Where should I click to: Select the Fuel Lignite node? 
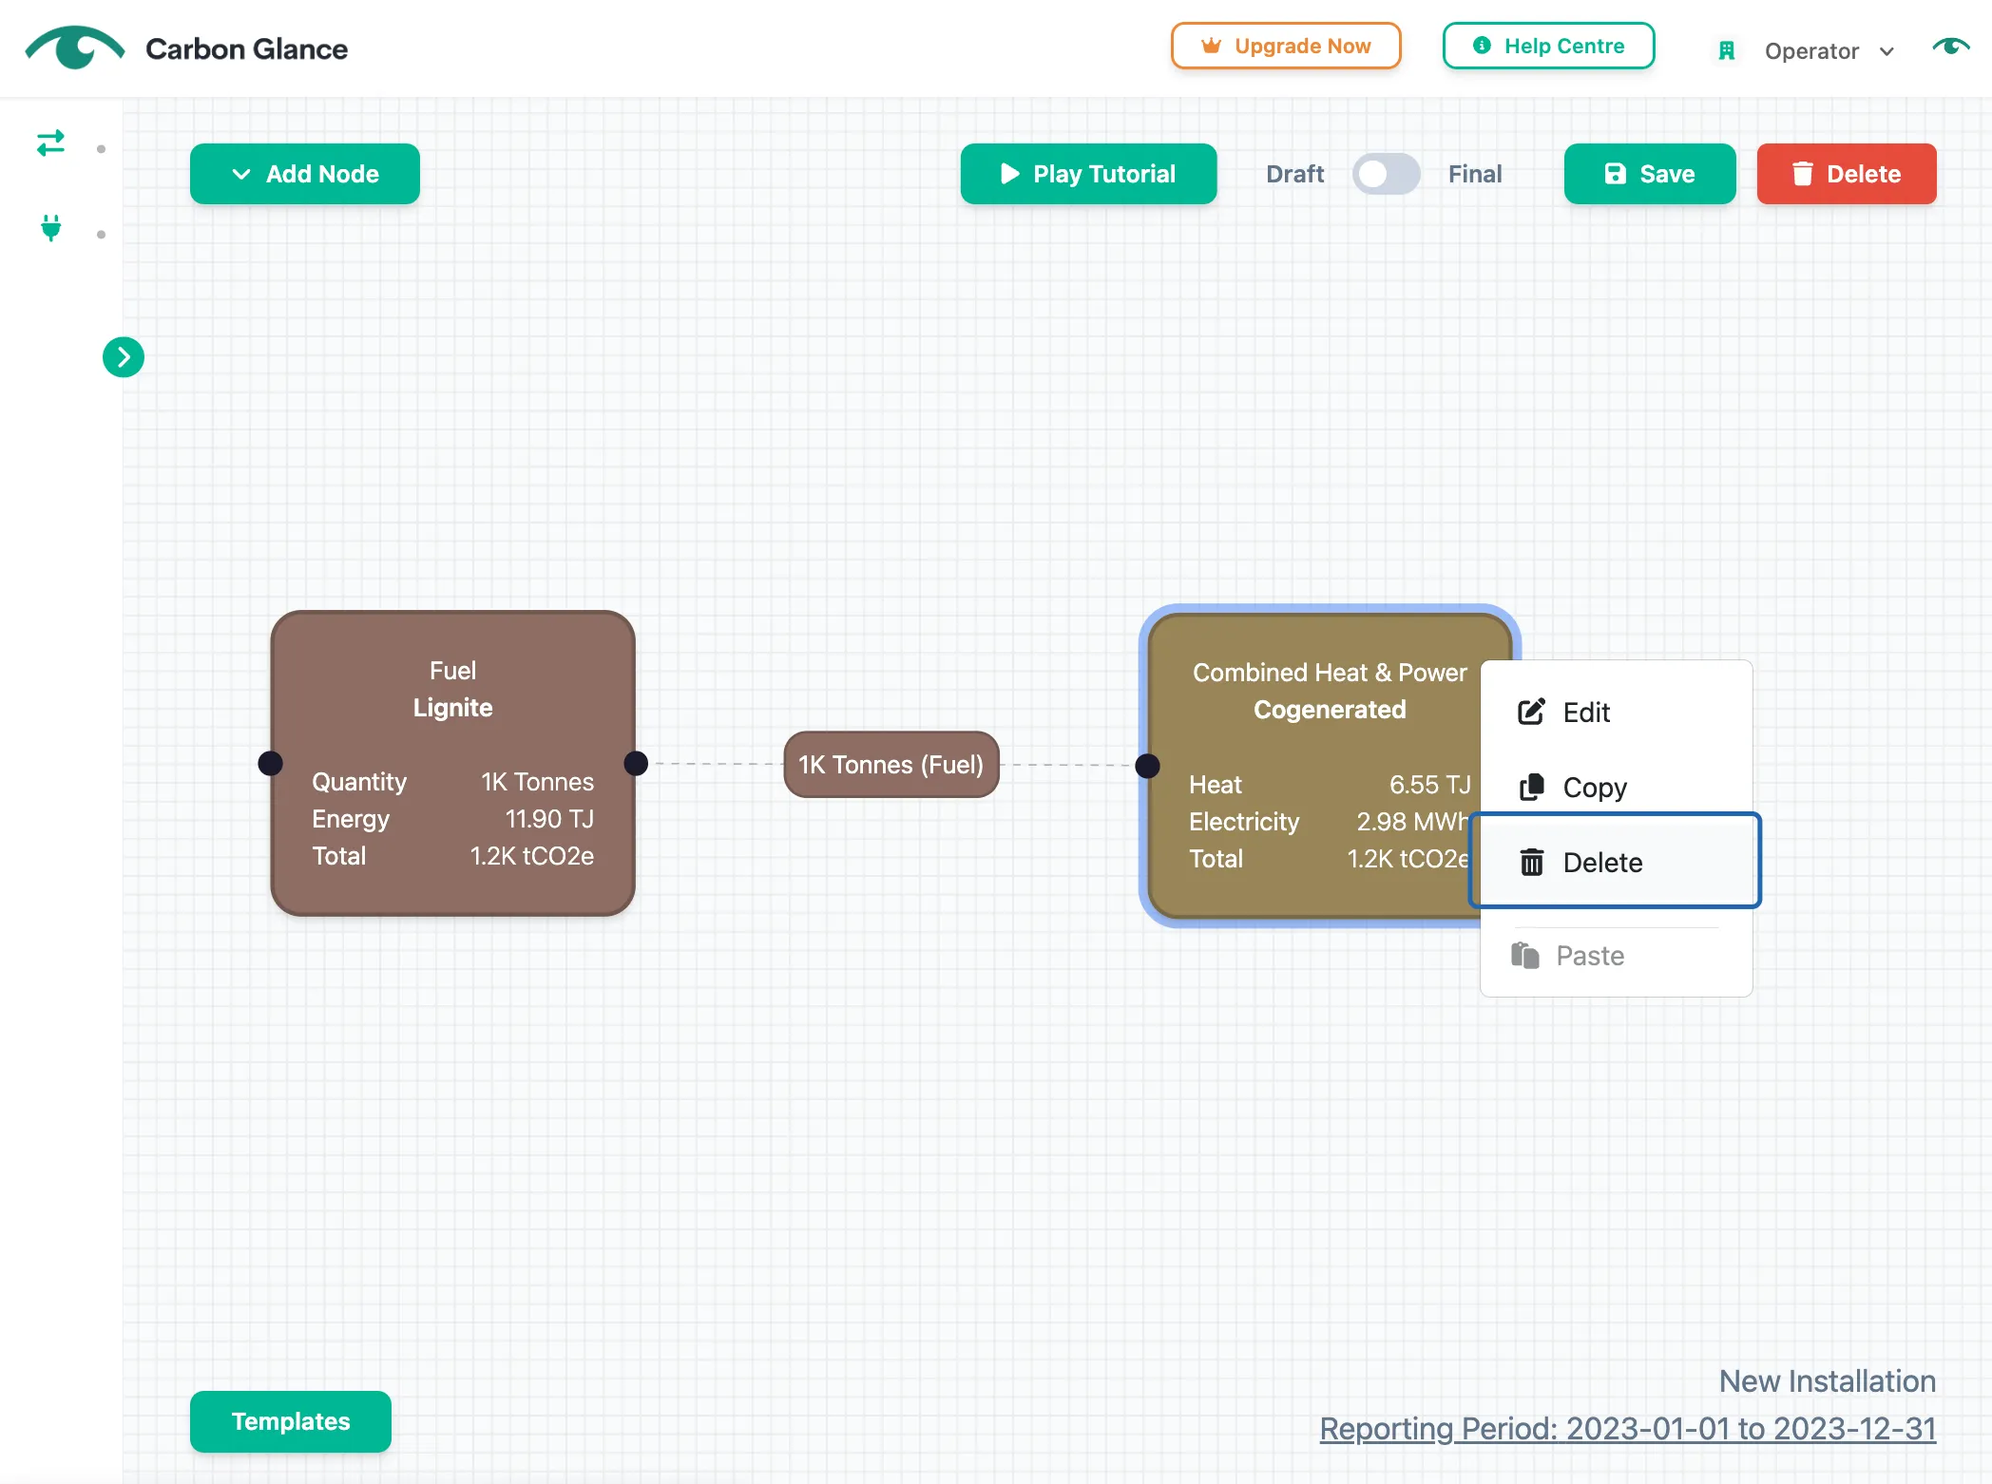click(x=453, y=763)
